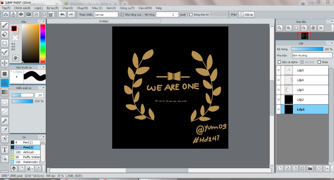Open the Tham chiếu Canvas dropdown
334x180 pixels.
106,14
